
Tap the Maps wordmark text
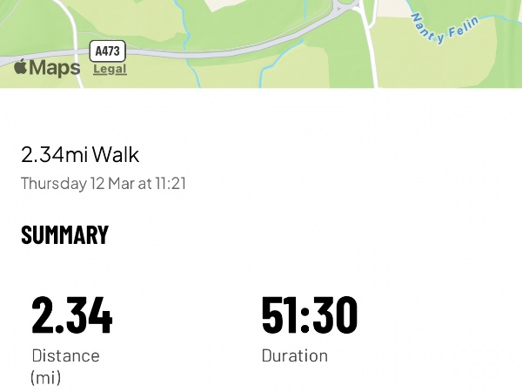point(56,67)
